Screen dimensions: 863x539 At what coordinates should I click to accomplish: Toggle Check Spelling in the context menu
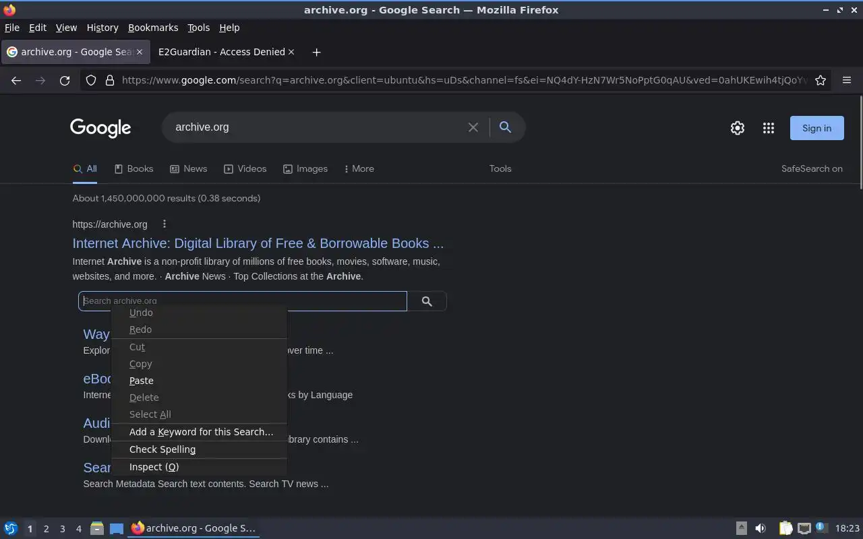200,449
